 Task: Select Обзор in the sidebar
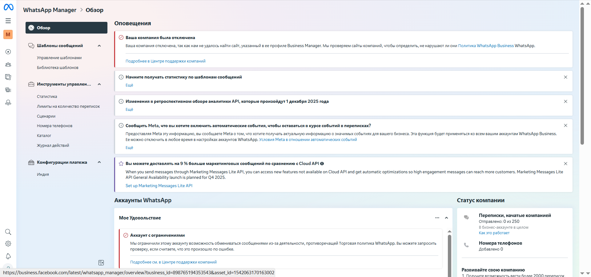click(x=66, y=28)
